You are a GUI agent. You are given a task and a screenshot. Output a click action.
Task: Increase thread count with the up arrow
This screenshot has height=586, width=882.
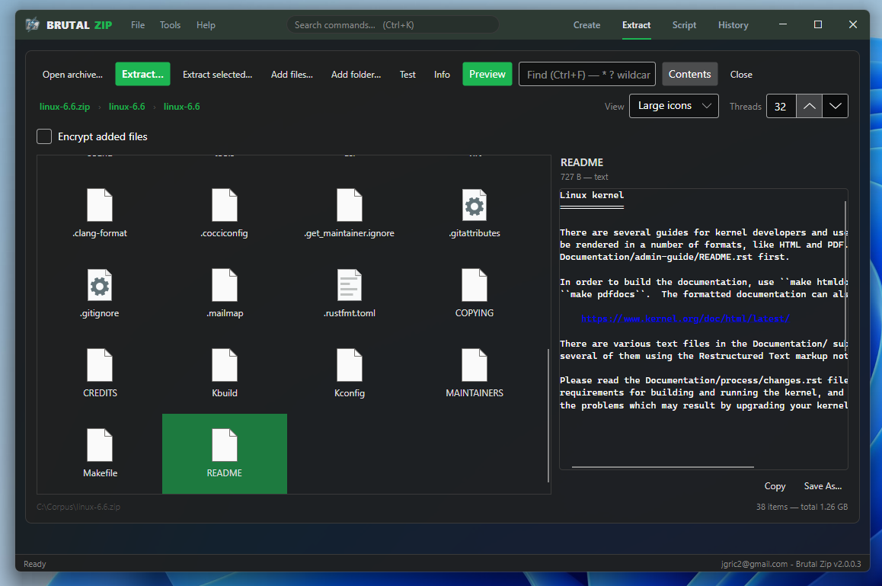tap(809, 106)
